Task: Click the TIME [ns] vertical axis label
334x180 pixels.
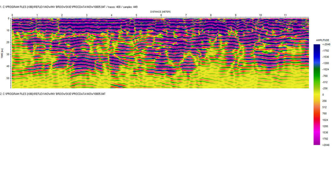Action: coord(2,52)
